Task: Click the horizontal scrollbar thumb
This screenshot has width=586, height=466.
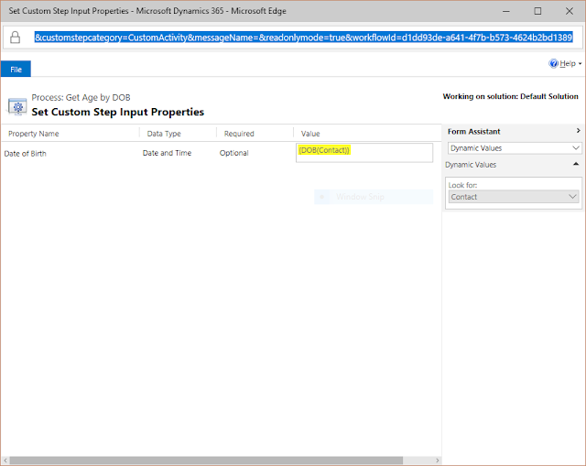Action: [x=206, y=461]
